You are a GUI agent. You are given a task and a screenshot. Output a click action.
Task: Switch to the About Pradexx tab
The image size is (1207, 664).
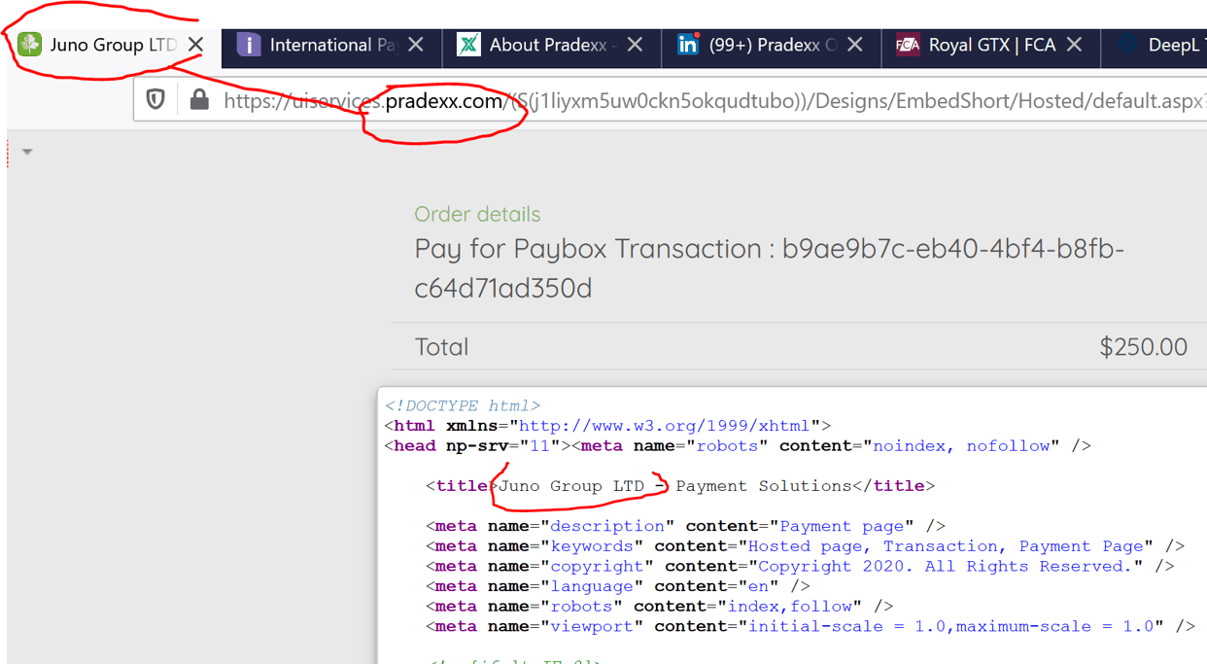pos(551,46)
